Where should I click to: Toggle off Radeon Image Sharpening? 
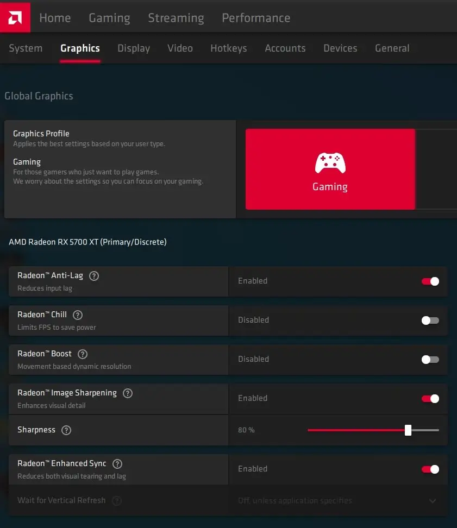tap(430, 399)
